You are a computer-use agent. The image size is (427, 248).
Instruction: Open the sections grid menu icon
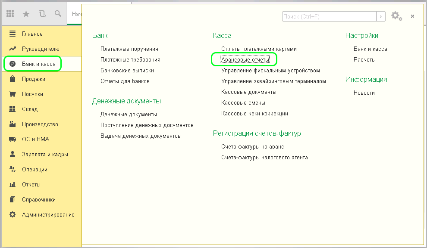pos(10,14)
